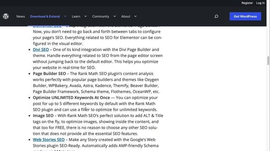Viewport: 270px width, 151px height.
Task: Click the line 'tion that does not provide all'
Action: (x=85, y=133)
